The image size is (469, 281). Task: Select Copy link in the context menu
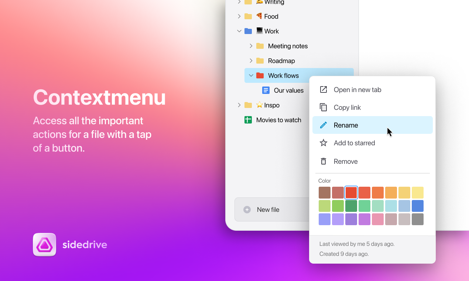373,107
